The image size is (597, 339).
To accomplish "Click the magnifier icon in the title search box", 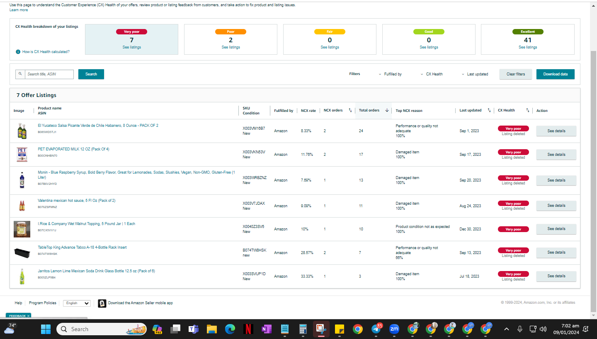I will click(x=20, y=74).
